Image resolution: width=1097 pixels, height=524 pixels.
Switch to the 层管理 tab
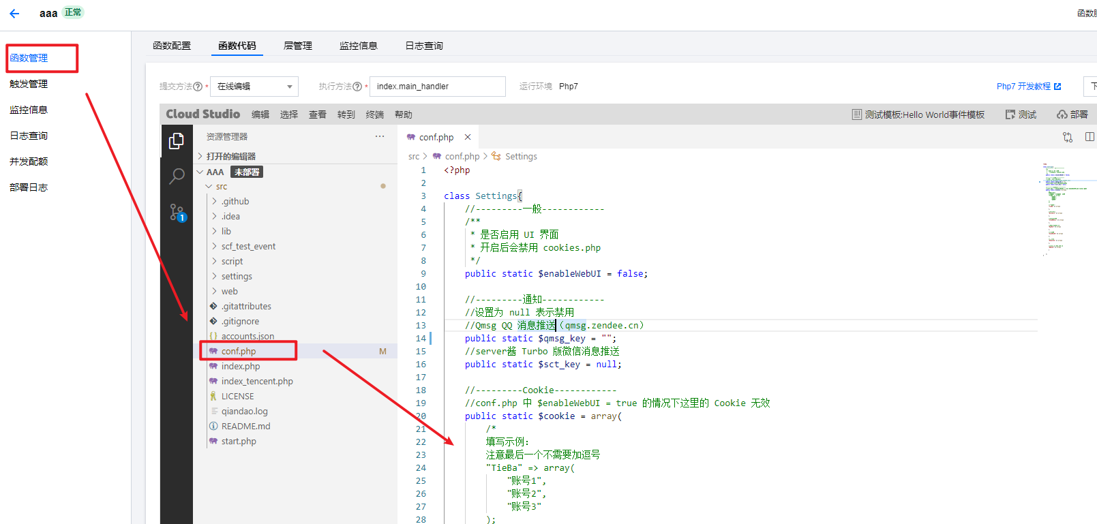pos(298,46)
